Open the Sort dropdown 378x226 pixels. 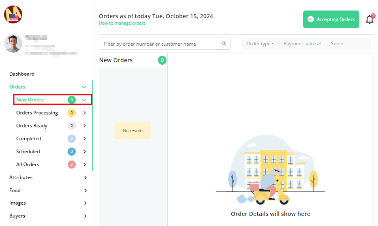pyautogui.click(x=337, y=44)
